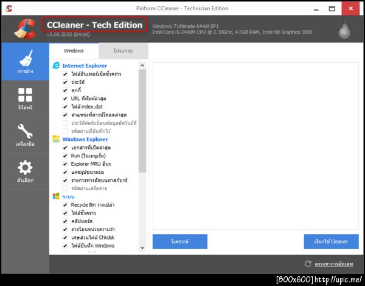Switch to the โปรแกรม (Applications) tab
365x286 pixels.
click(x=123, y=51)
